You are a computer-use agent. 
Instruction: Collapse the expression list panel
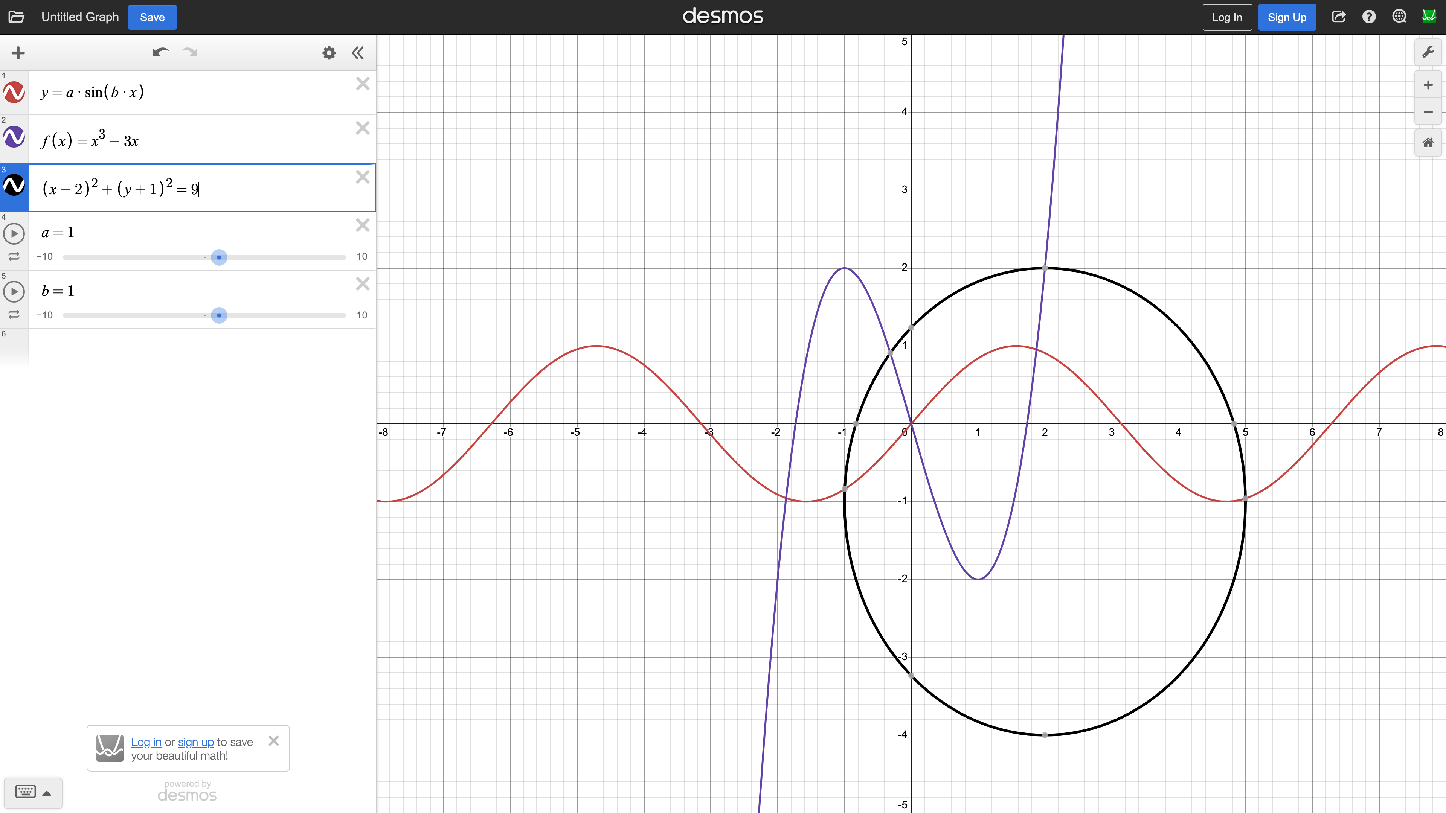358,53
